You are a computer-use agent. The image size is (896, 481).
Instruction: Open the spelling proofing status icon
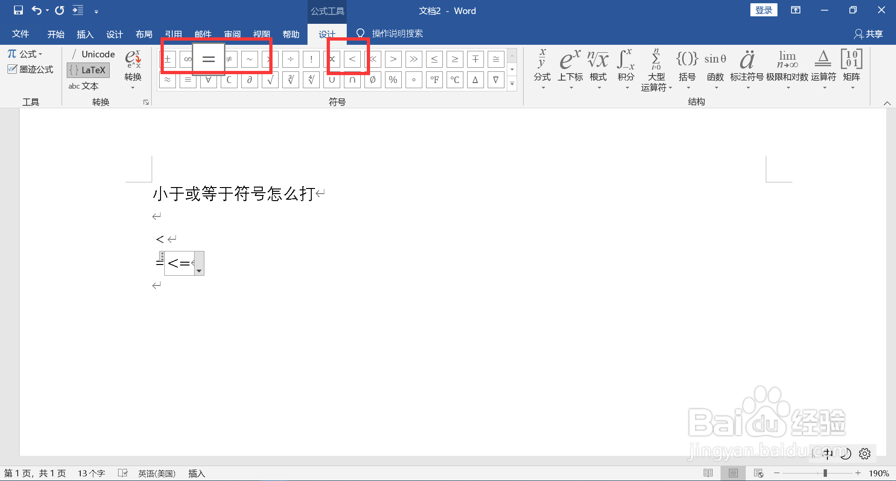click(123, 473)
